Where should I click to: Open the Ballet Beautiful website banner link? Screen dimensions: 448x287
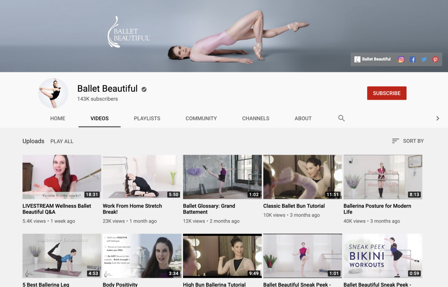pyautogui.click(x=373, y=59)
